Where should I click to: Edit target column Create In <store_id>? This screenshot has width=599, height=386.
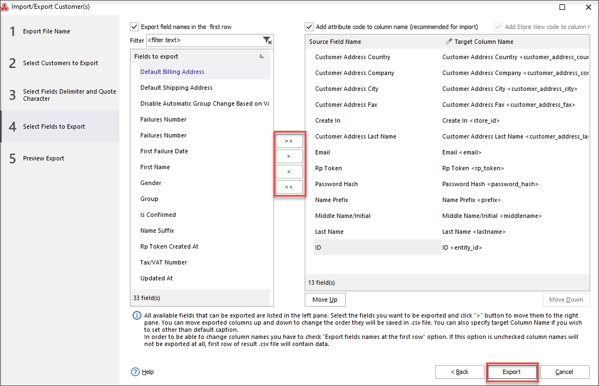[x=471, y=120]
